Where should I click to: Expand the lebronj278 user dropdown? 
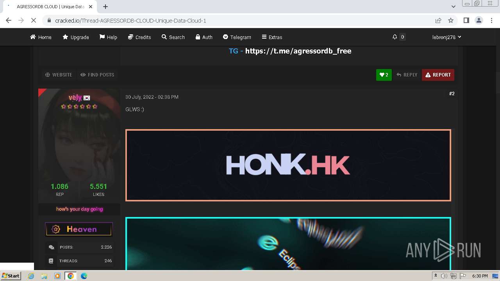(x=446, y=37)
